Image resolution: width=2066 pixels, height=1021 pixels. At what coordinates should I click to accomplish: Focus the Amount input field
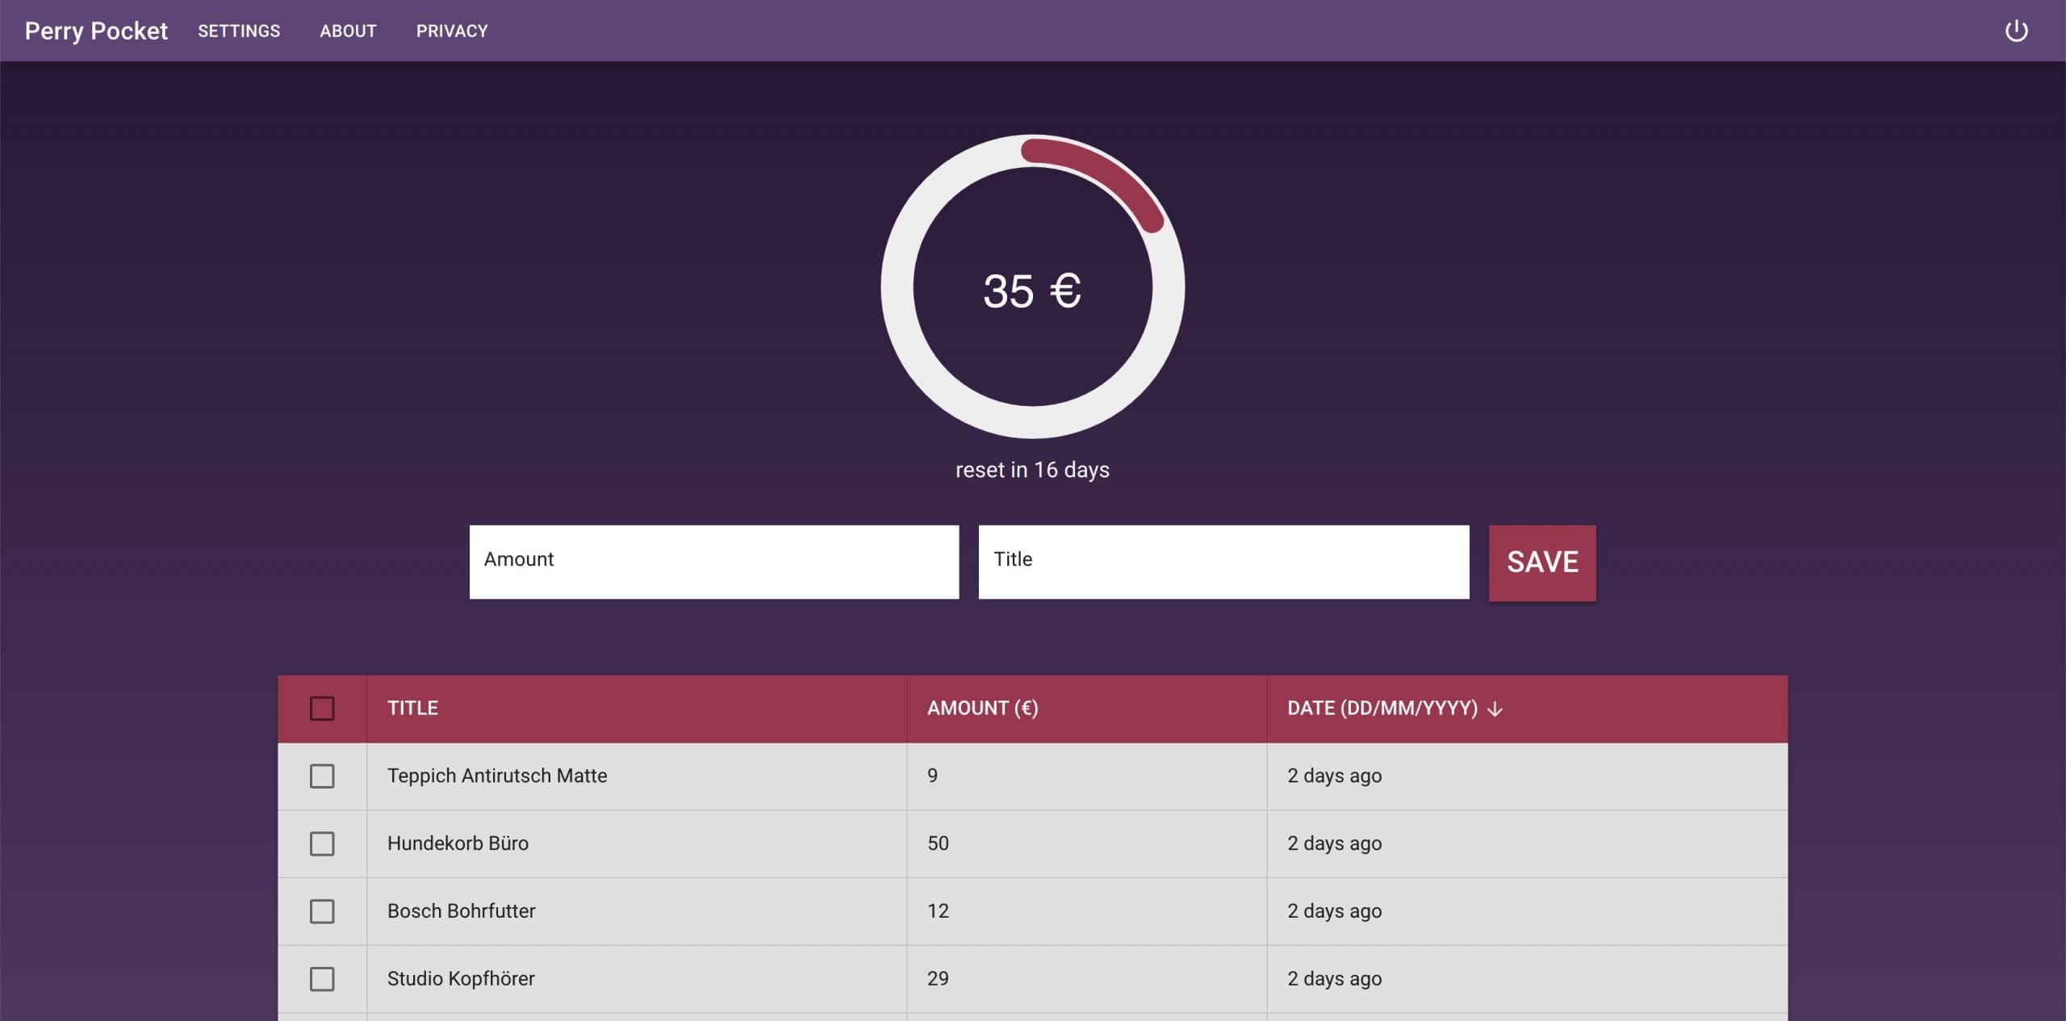point(713,562)
